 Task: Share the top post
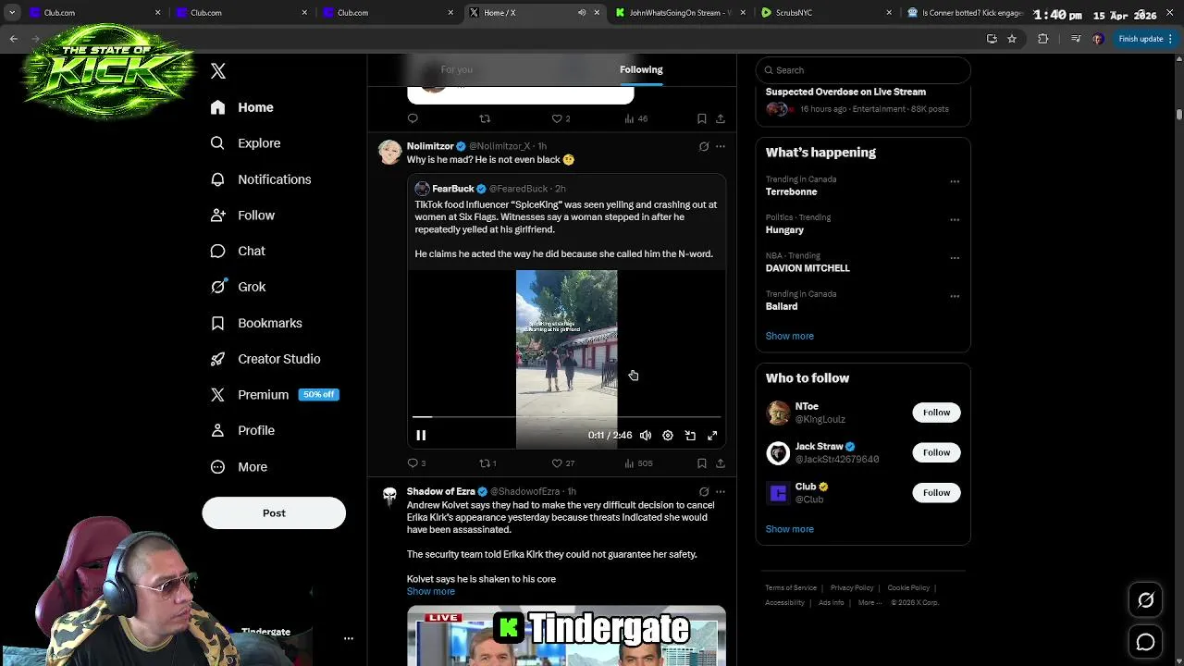pos(721,118)
